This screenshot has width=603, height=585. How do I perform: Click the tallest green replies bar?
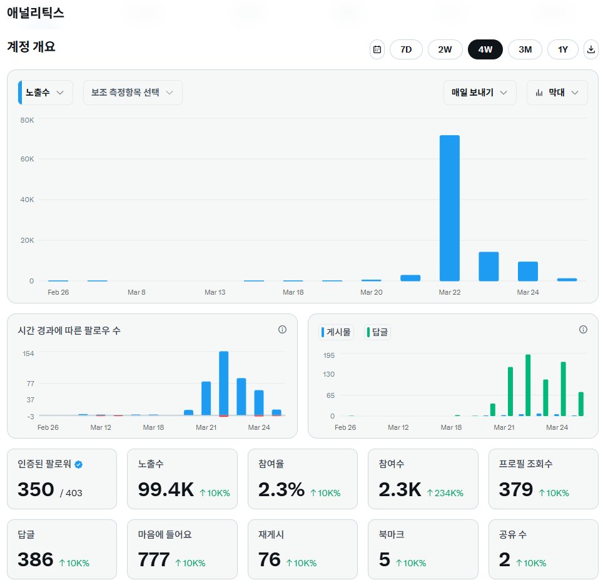click(x=528, y=385)
